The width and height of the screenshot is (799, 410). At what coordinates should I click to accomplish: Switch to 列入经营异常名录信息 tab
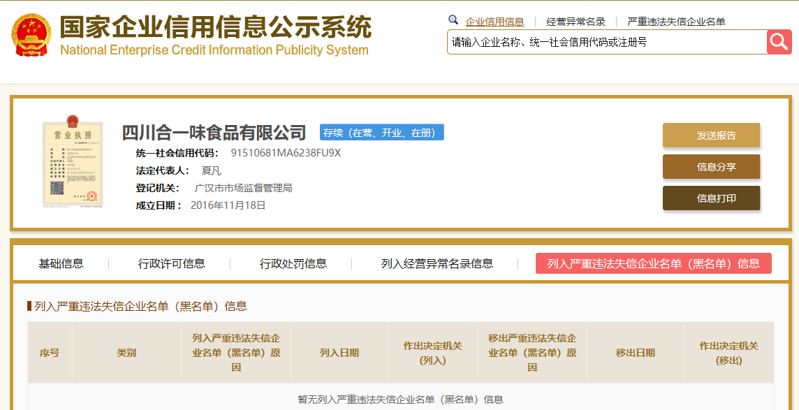[x=437, y=264]
